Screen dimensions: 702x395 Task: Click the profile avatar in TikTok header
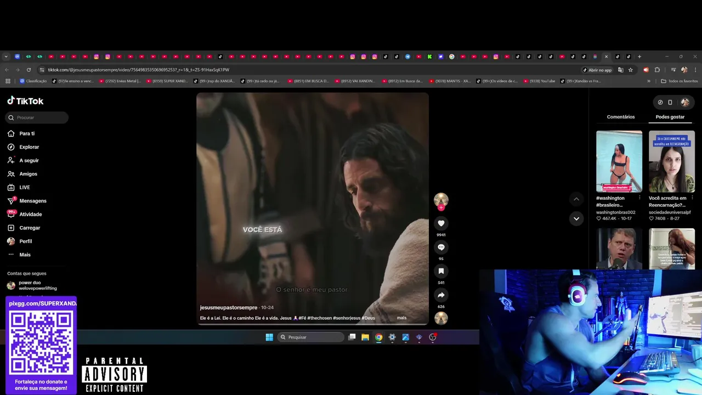[x=685, y=102]
